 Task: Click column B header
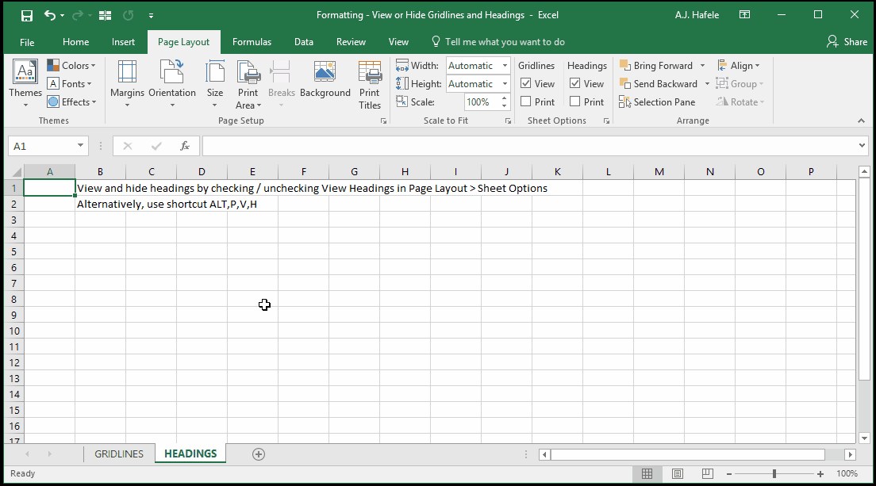pos(101,172)
